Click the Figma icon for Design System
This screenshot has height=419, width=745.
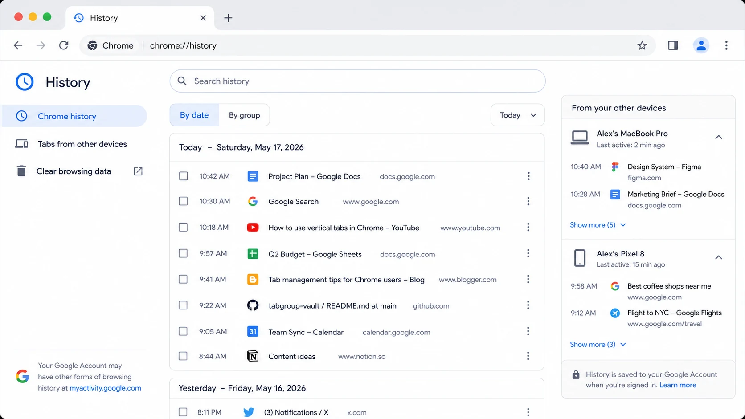coord(615,167)
